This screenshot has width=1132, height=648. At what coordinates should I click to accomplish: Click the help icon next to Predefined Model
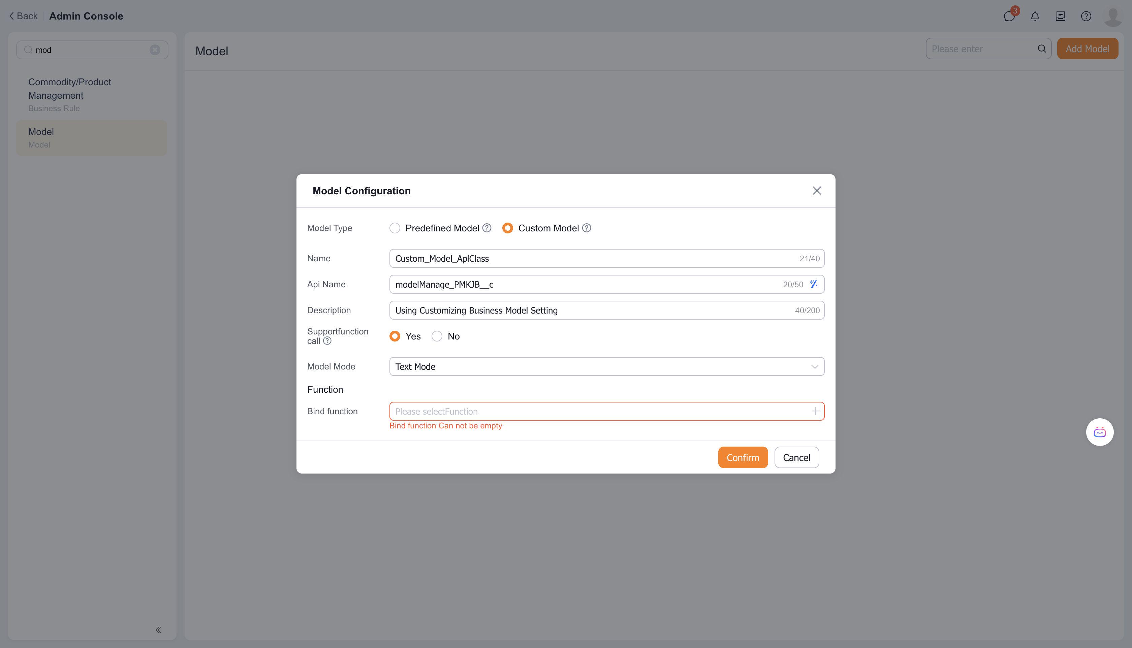(486, 228)
